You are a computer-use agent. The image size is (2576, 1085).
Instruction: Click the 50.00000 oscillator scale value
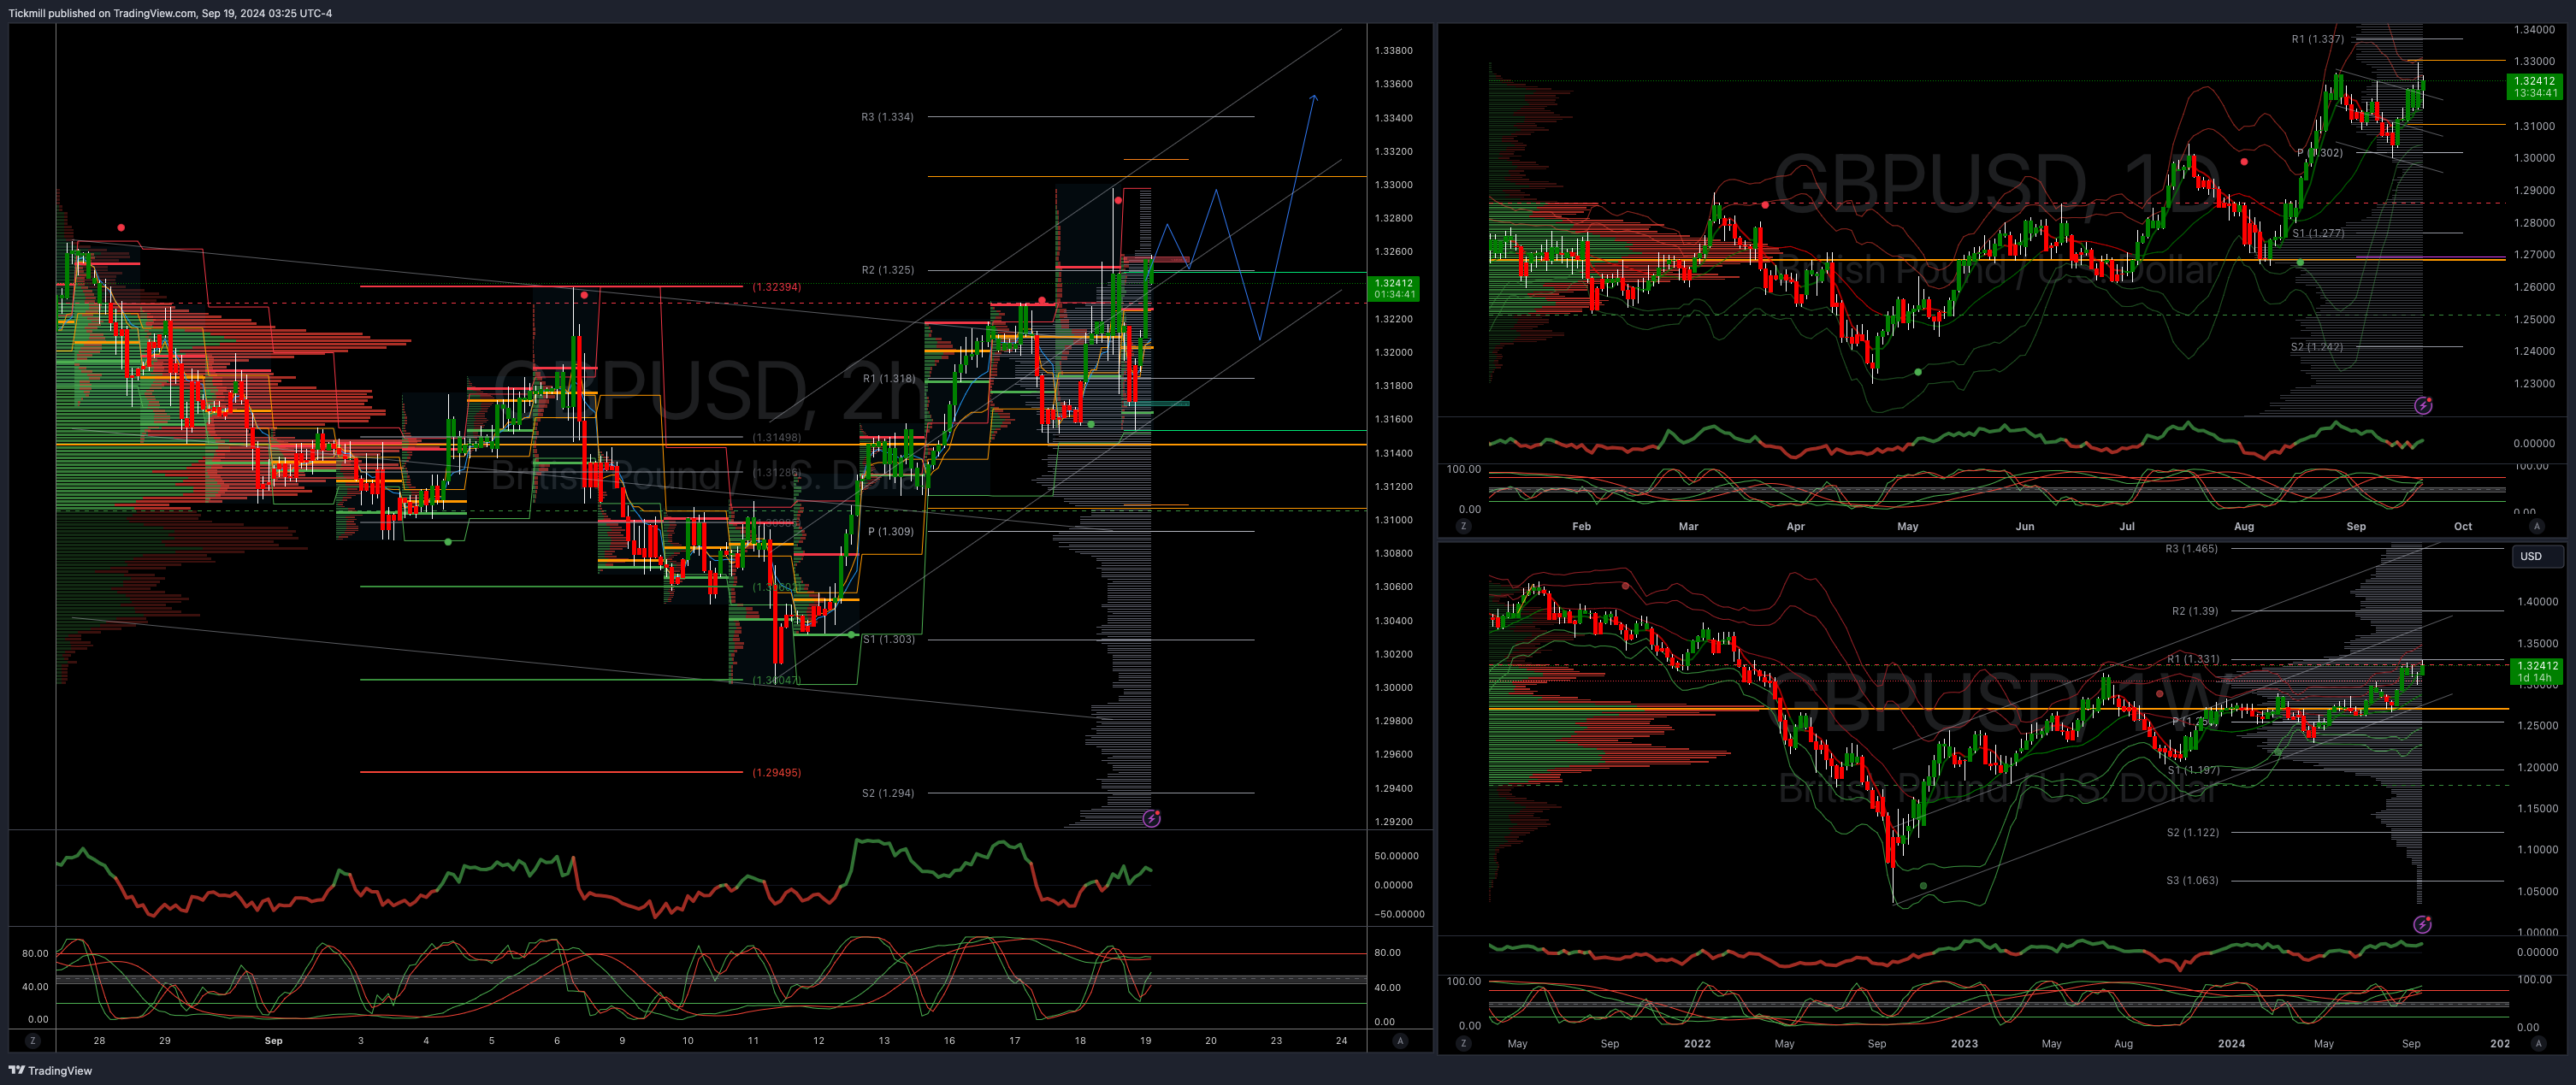click(1396, 856)
